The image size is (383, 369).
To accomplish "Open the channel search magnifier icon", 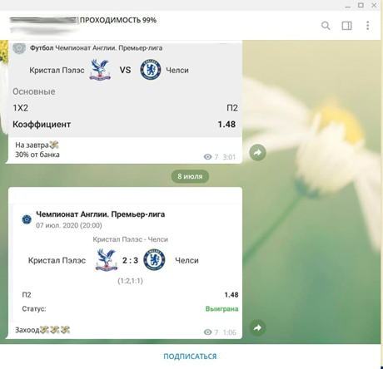I will pos(326,26).
